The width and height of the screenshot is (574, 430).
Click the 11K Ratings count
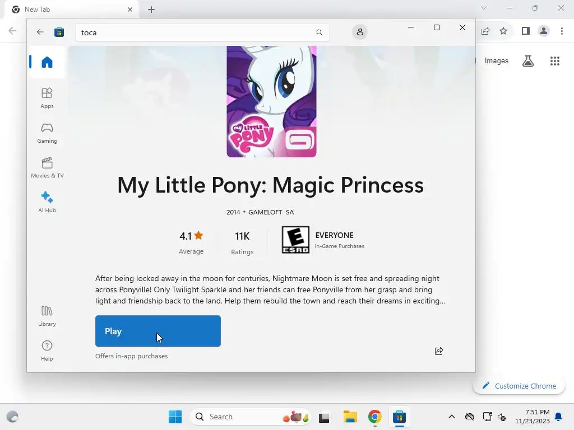(242, 243)
